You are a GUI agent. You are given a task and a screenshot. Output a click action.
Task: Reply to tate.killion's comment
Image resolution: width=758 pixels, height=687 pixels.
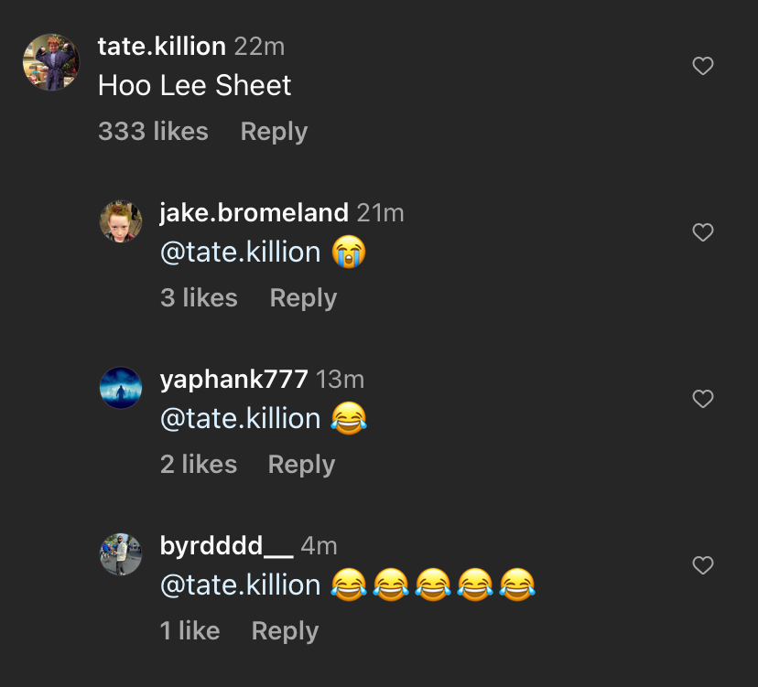coord(274,132)
